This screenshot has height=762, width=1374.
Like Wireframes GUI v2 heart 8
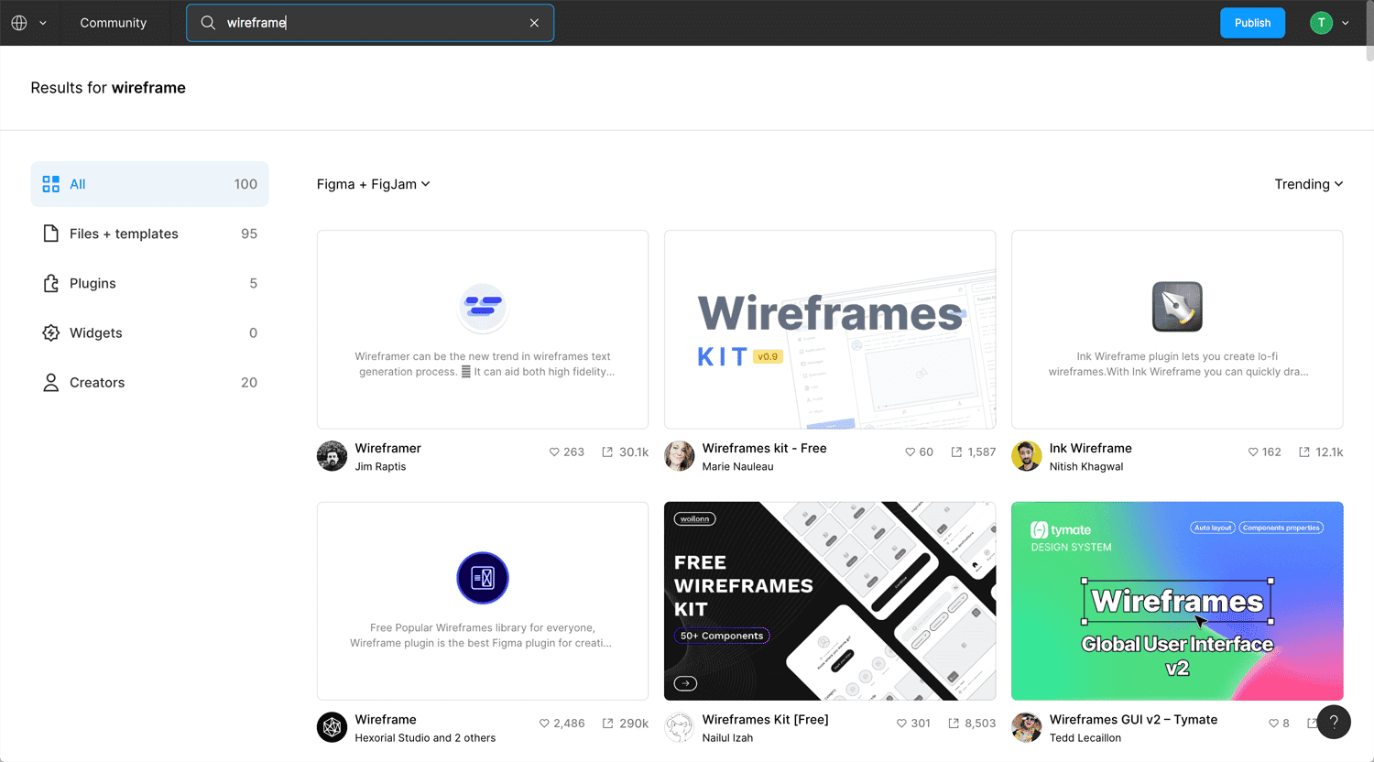1273,724
